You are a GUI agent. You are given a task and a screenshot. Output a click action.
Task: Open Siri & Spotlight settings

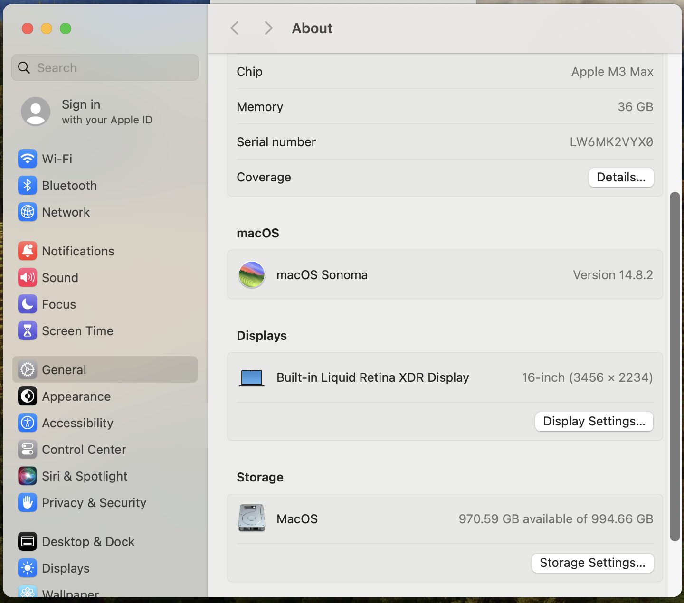pyautogui.click(x=85, y=476)
